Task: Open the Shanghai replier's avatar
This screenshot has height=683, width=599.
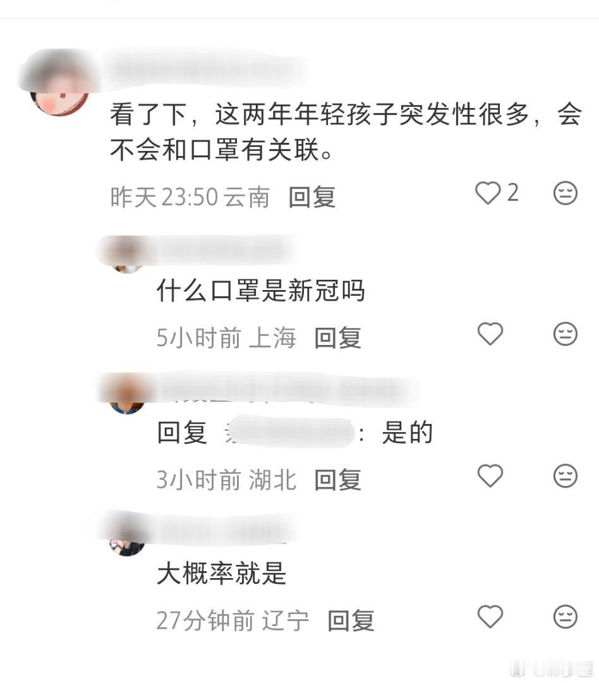Action: (127, 256)
